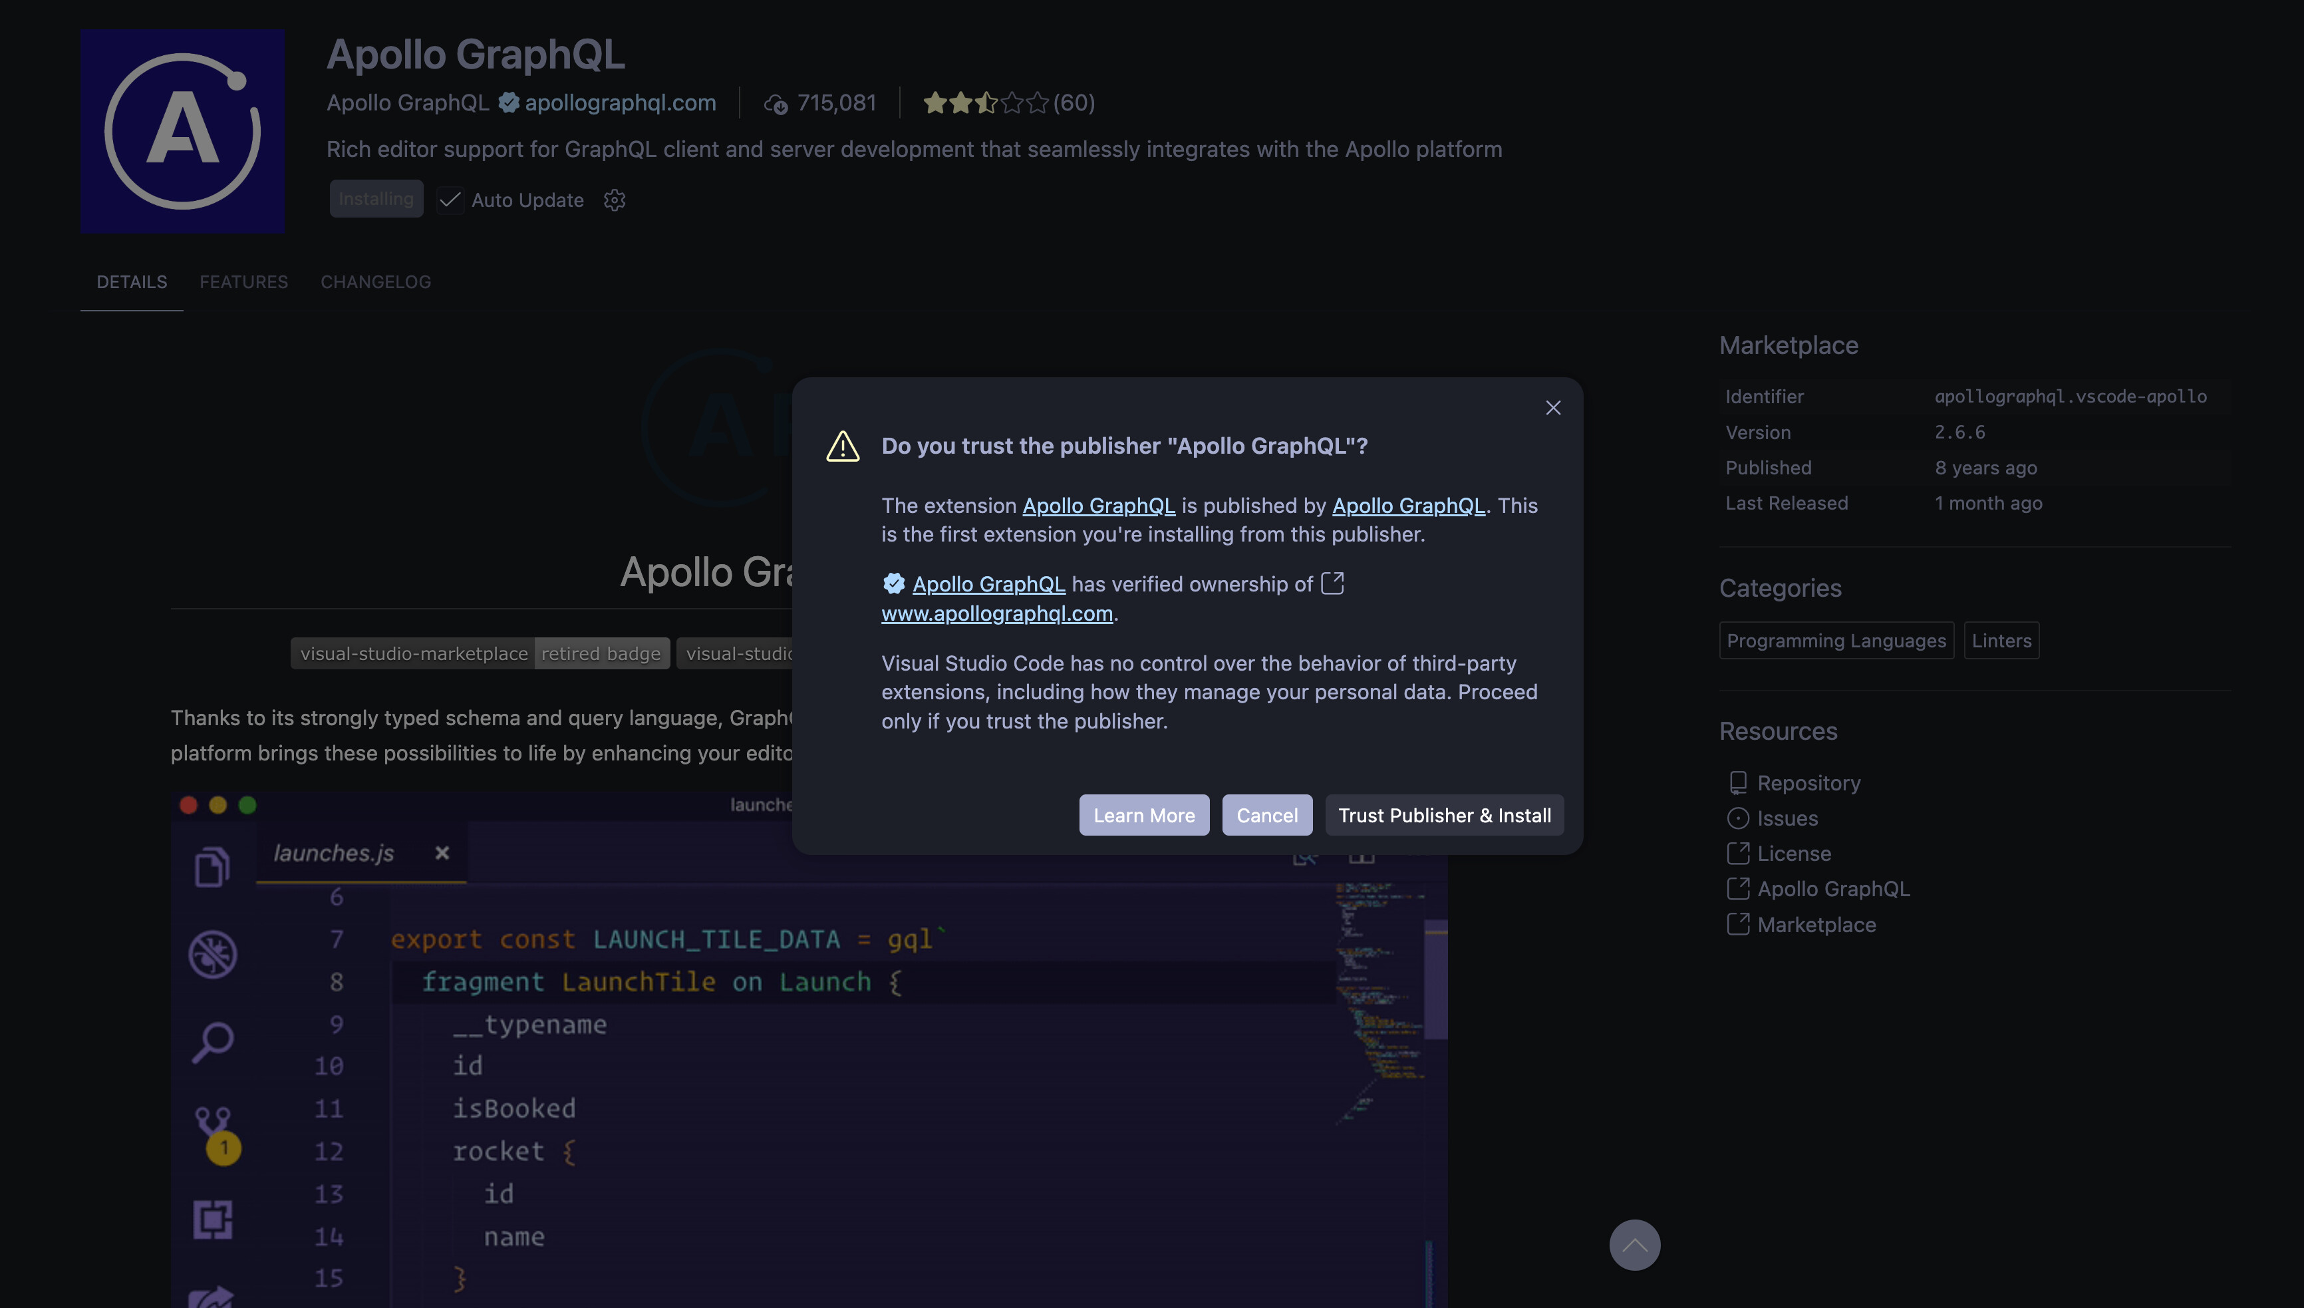Click the verified badge icon in dialog
2304x1308 pixels.
[x=893, y=584]
